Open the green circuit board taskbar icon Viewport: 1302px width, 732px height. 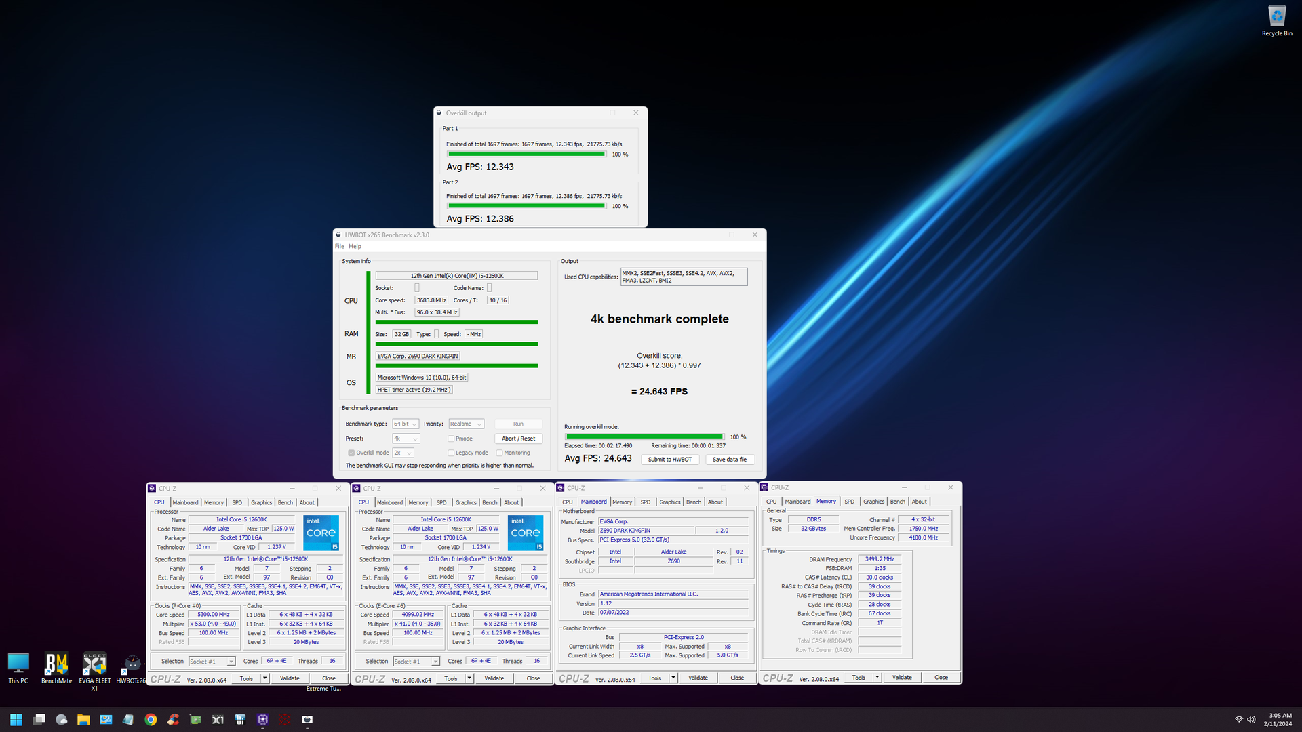click(x=195, y=719)
